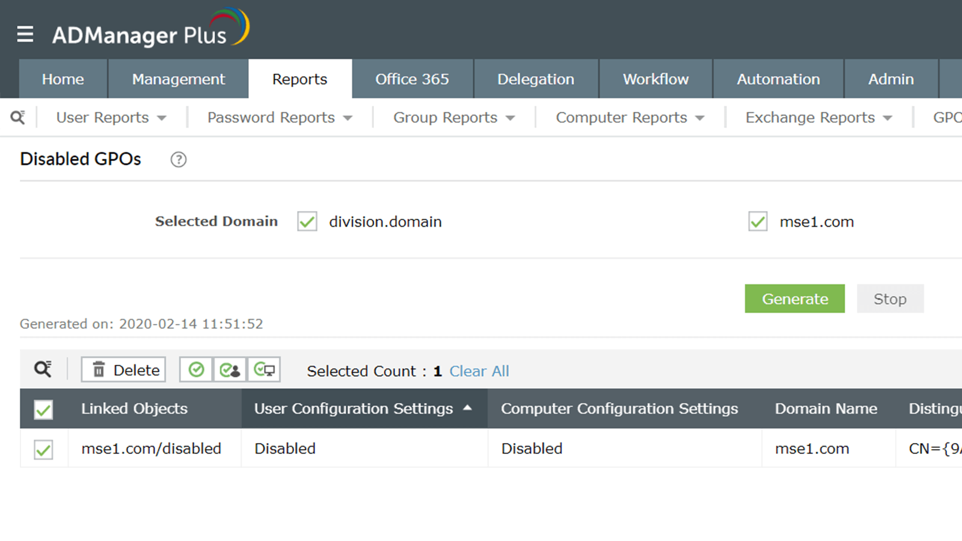Enable selected GPO with green check icon
This screenshot has height=541, width=962.
pyautogui.click(x=196, y=370)
